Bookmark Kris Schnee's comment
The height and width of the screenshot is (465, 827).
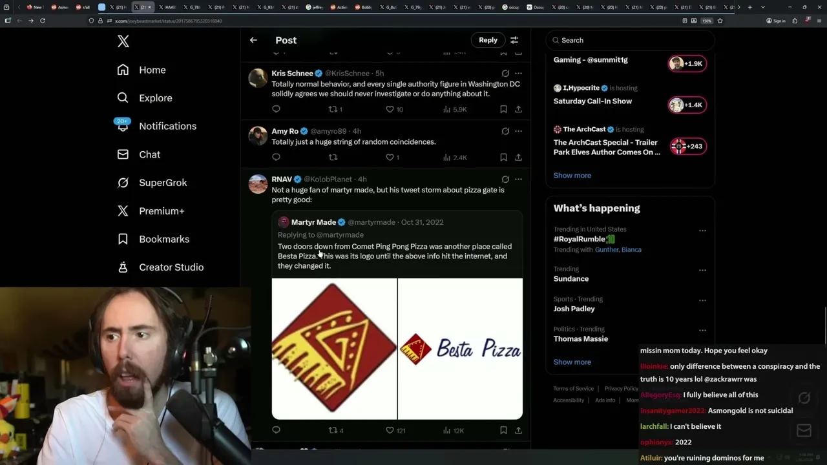click(503, 109)
